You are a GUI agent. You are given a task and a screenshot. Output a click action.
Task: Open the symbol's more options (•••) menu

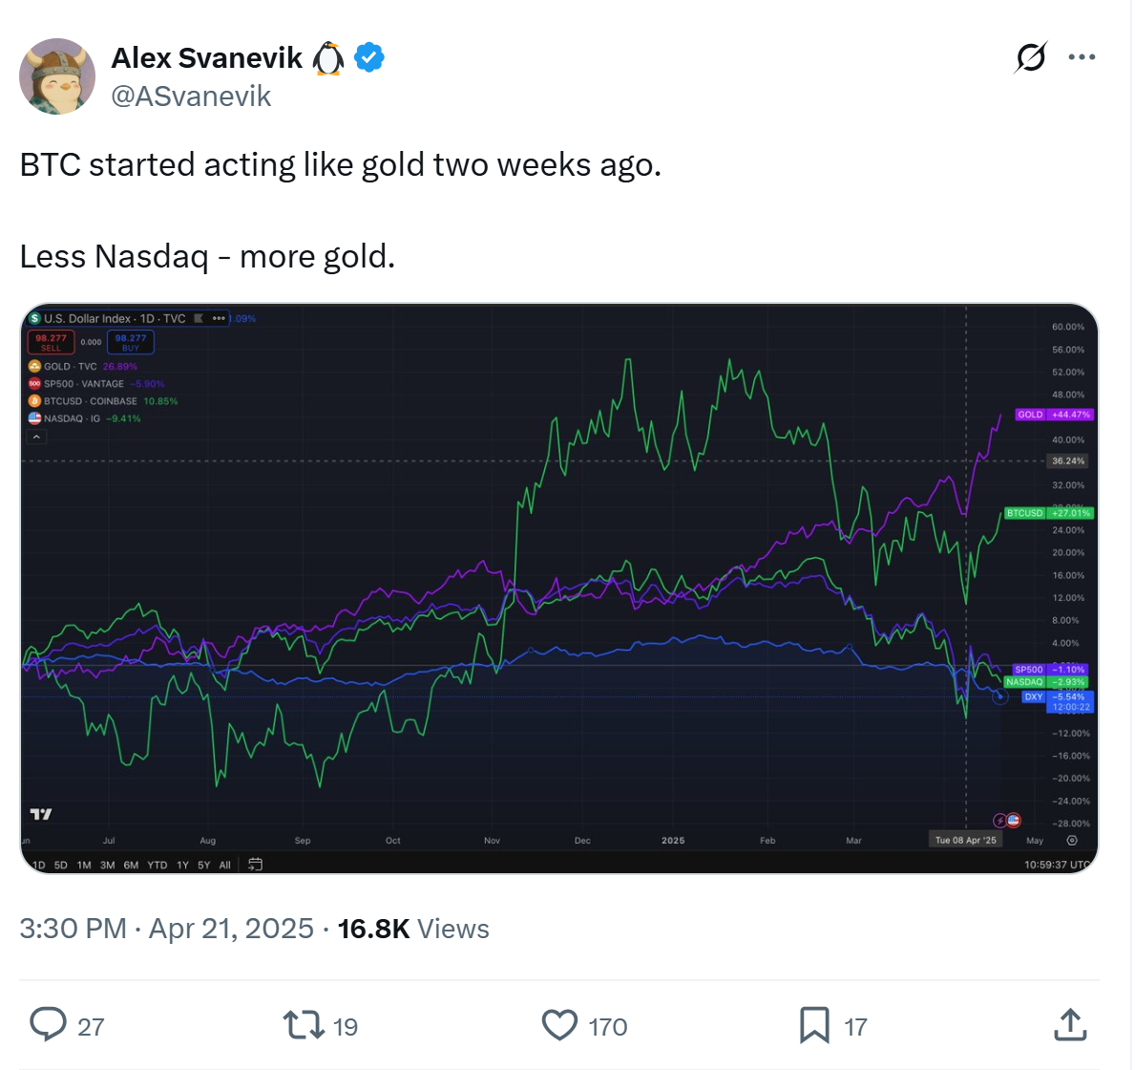point(217,318)
